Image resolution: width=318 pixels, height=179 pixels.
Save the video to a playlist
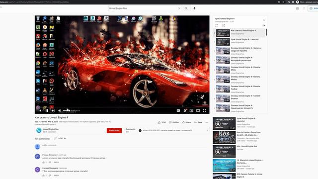(x=198, y=122)
